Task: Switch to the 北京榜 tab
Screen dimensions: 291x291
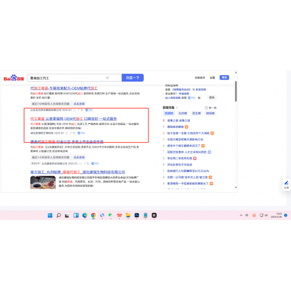Action: (x=183, y=113)
